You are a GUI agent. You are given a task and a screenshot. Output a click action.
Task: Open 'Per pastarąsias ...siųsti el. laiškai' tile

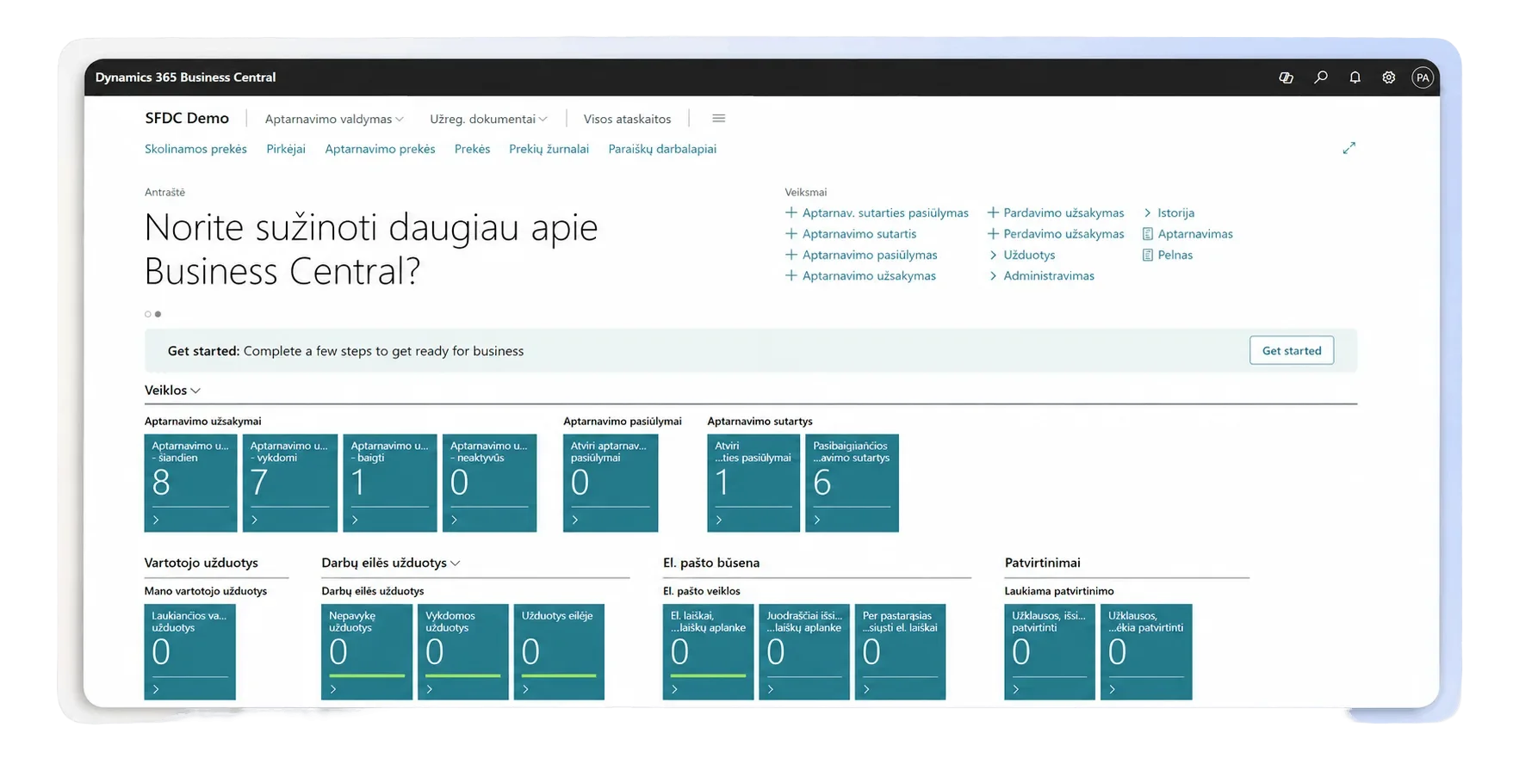click(900, 652)
